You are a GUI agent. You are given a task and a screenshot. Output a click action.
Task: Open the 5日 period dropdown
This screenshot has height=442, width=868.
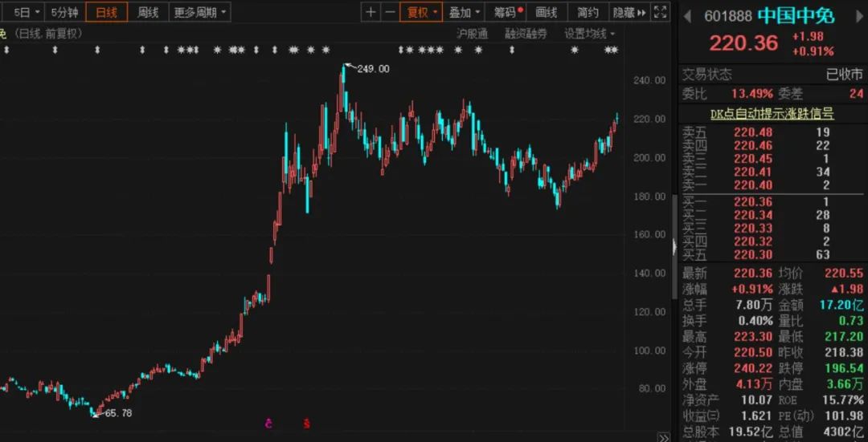tap(27, 12)
